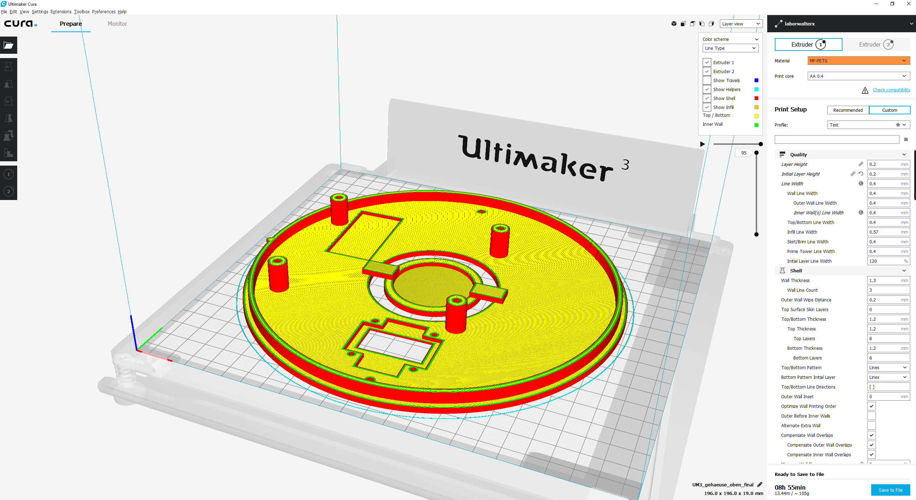Open the Toolbox menu

pos(82,11)
